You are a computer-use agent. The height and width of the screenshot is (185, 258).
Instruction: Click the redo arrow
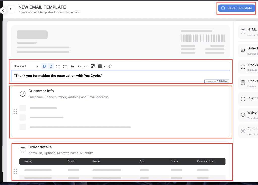tap(86, 66)
